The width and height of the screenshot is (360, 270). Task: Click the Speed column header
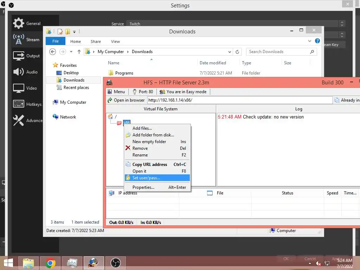333,193
